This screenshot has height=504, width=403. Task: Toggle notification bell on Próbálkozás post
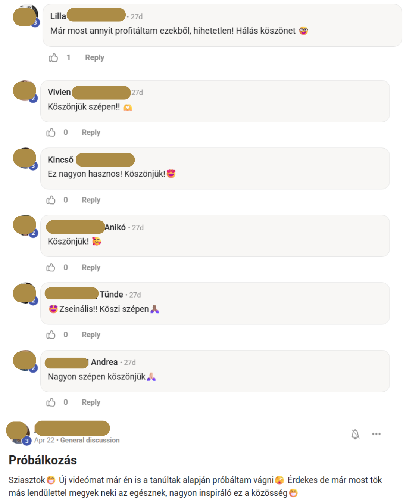point(355,434)
